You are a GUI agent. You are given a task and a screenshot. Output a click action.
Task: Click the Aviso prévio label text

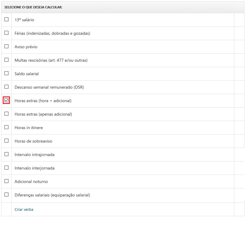(x=26, y=47)
